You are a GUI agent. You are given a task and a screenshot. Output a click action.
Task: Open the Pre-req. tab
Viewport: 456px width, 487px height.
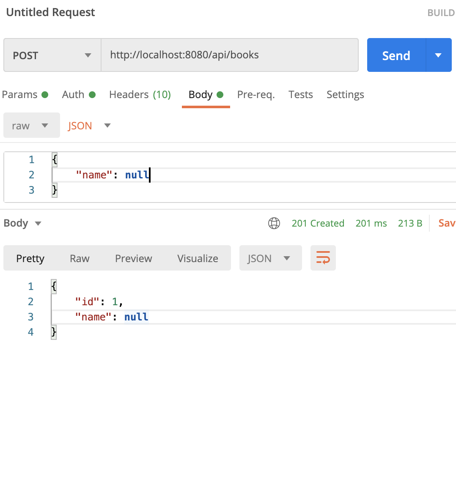point(256,94)
